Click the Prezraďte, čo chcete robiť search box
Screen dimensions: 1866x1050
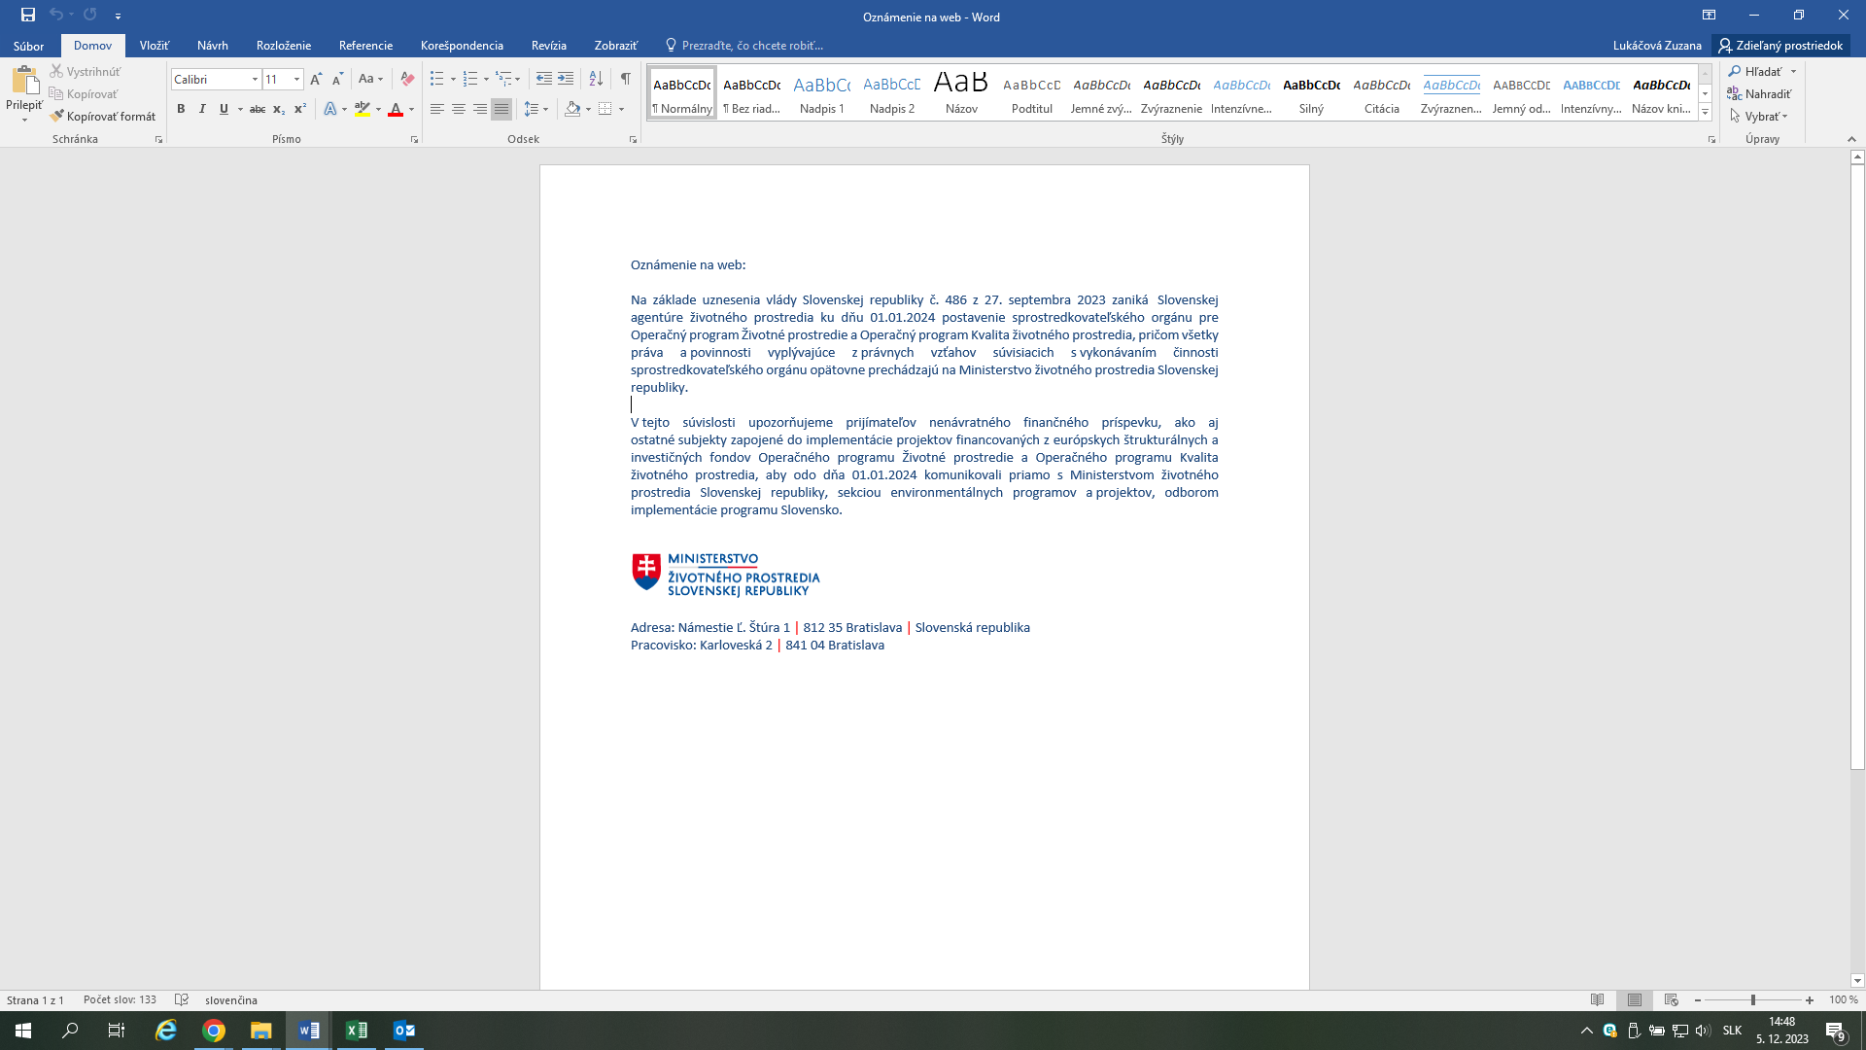point(744,46)
